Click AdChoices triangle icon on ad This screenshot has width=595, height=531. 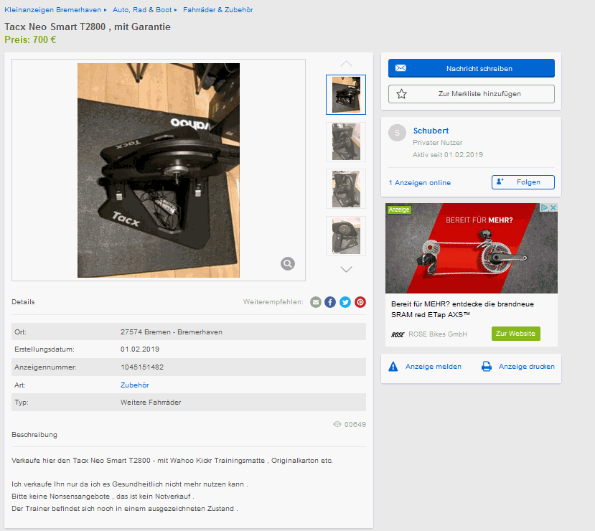click(x=545, y=207)
